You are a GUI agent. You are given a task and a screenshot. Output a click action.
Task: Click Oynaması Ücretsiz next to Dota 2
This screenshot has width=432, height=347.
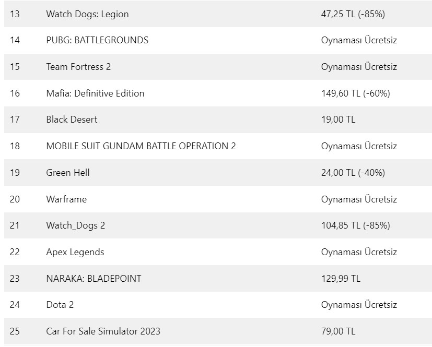pyautogui.click(x=359, y=305)
